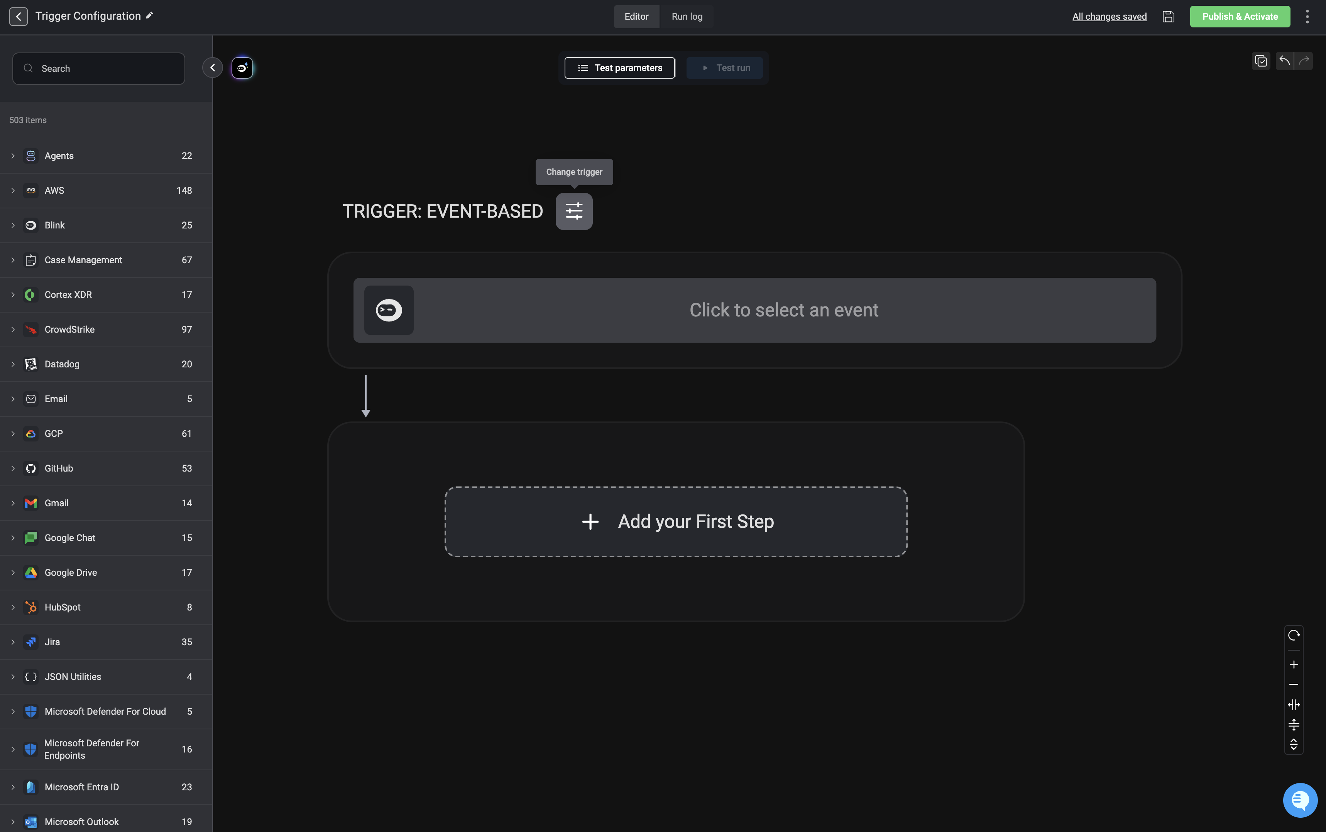Select the HubSpot row
The width and height of the screenshot is (1326, 832).
click(106, 607)
